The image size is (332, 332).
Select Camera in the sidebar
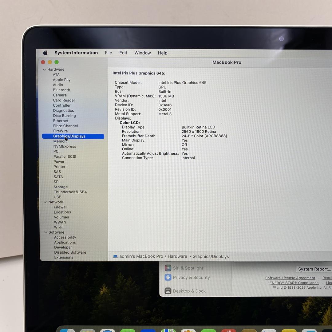point(60,95)
